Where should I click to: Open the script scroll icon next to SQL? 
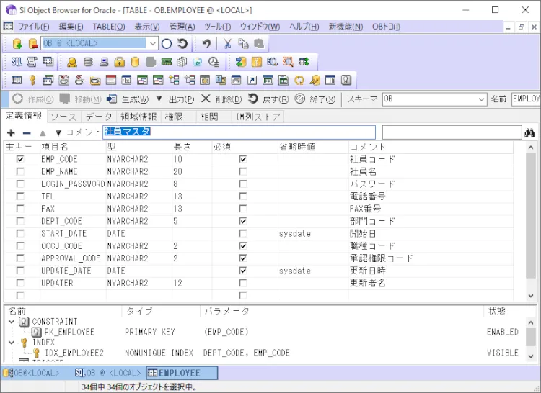point(32,62)
